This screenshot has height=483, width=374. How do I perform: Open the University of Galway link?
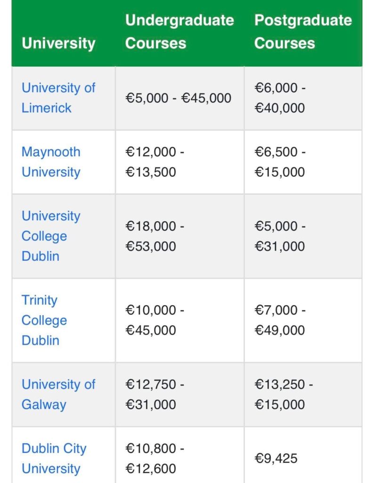click(58, 395)
